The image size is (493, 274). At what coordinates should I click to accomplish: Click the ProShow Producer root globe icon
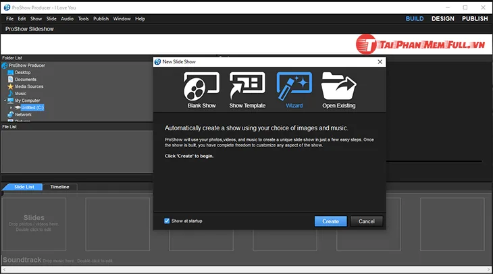(5, 65)
